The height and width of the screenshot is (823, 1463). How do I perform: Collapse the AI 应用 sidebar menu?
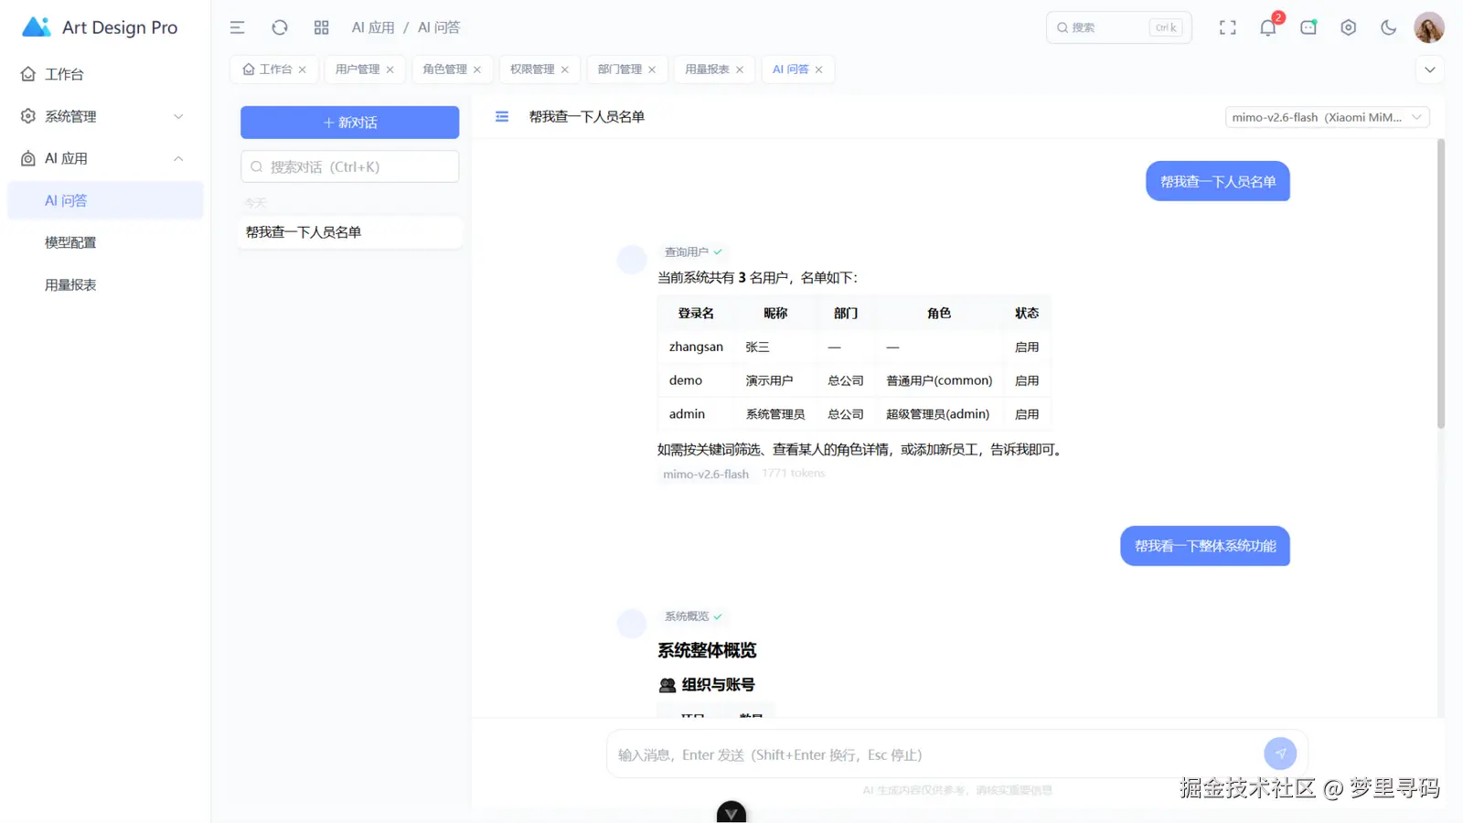[x=105, y=158]
